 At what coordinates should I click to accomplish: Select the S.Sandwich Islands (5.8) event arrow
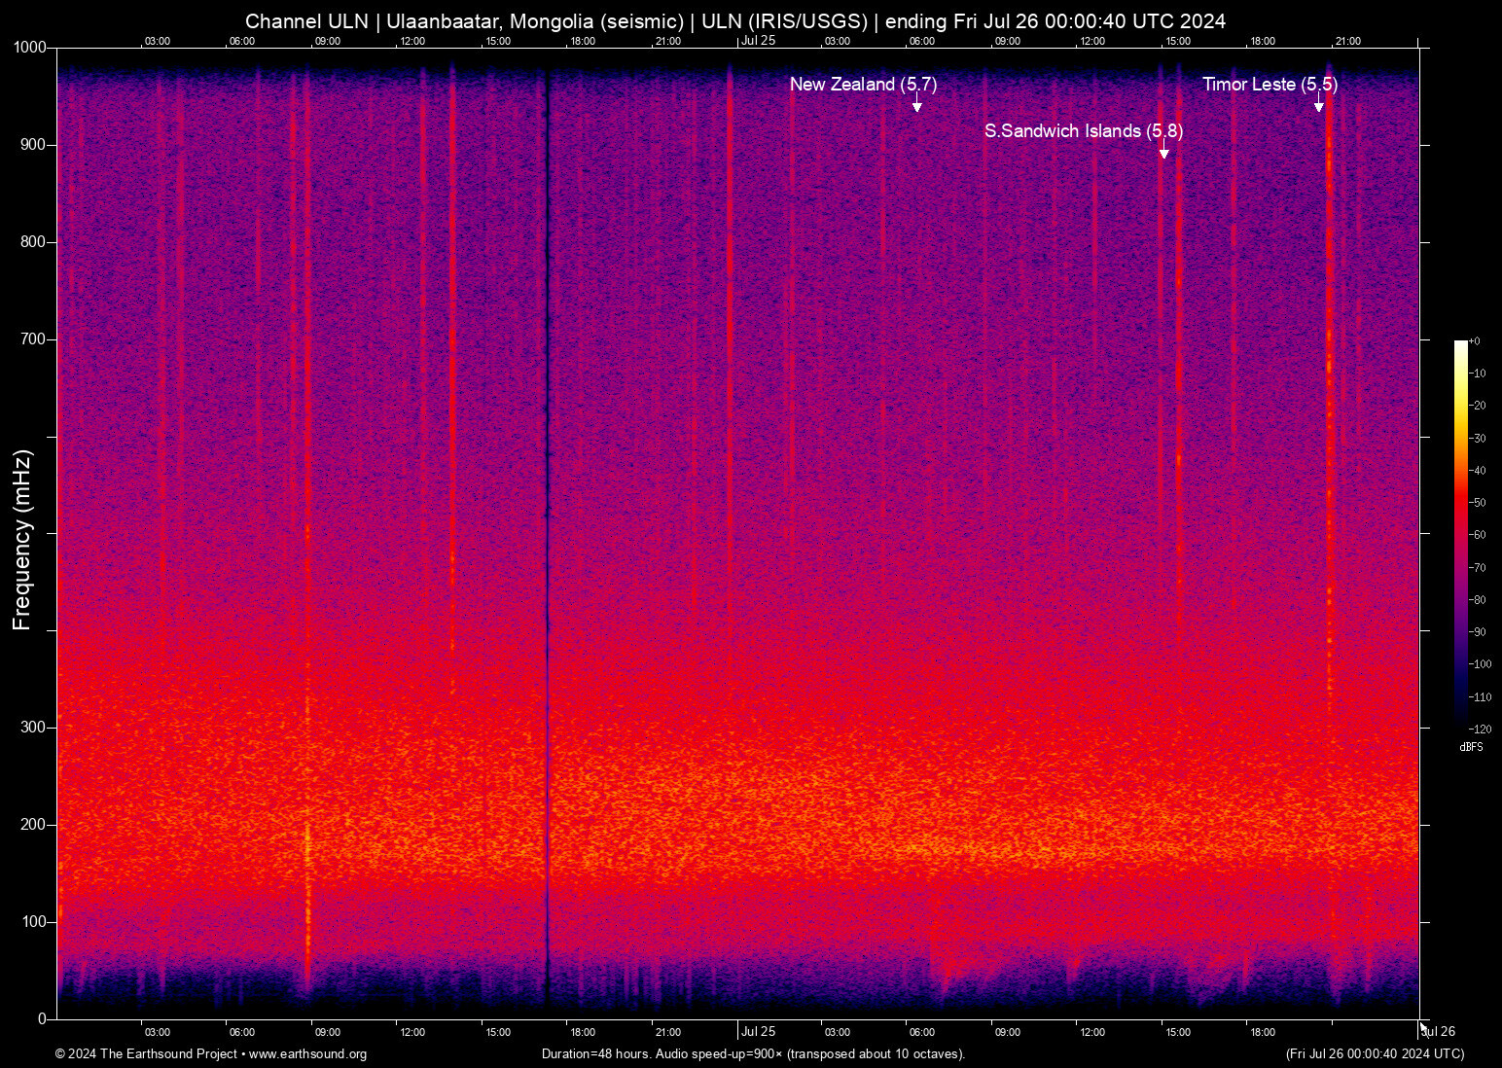1163,149
